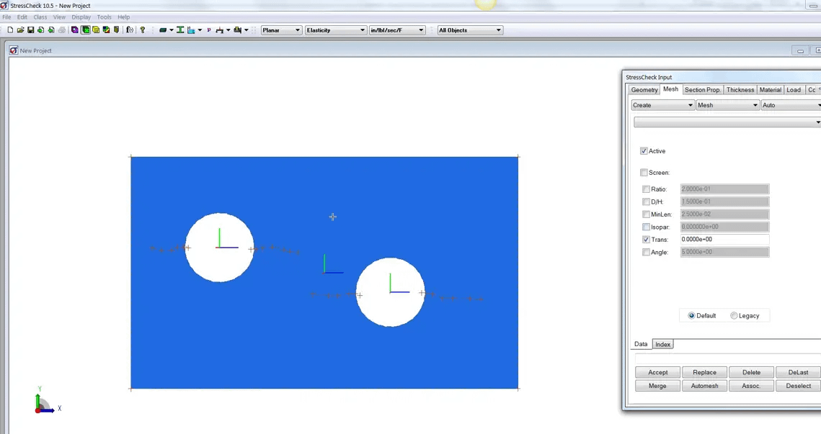Open the Elasticity analysis type dropdown
Viewport: 821px width, 434px height.
(364, 30)
